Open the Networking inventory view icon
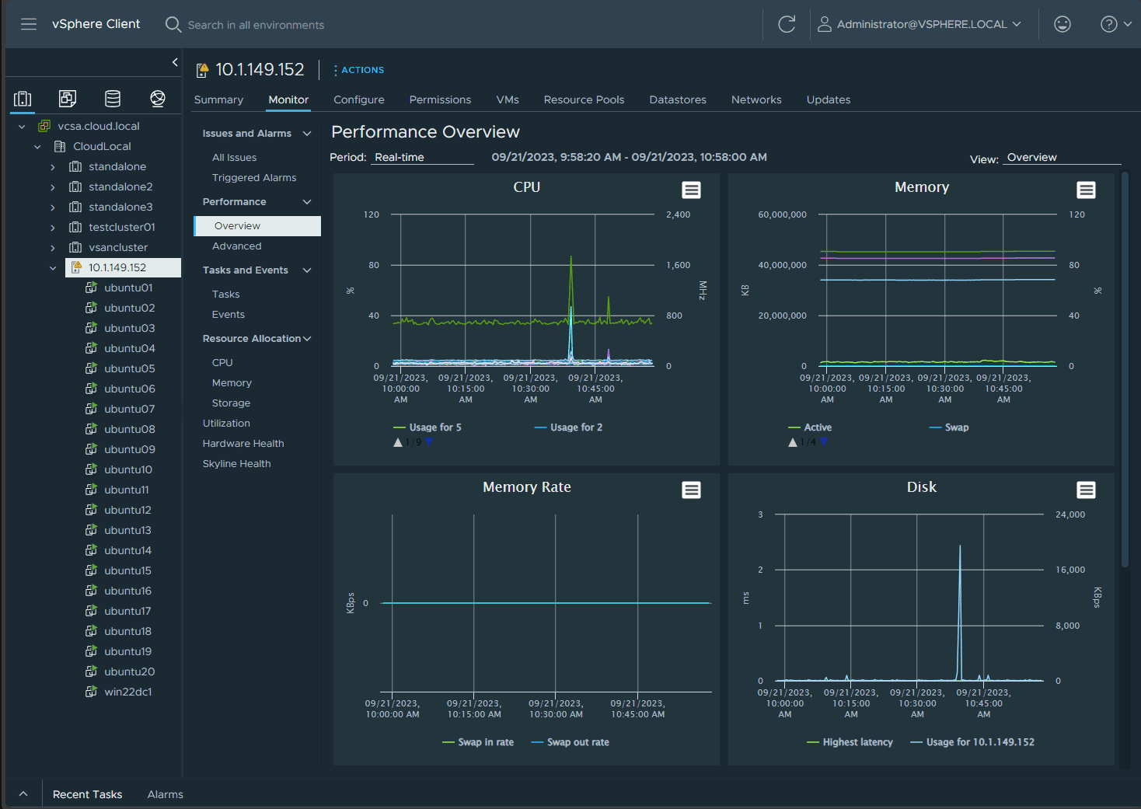1141x809 pixels. pyautogui.click(x=158, y=99)
